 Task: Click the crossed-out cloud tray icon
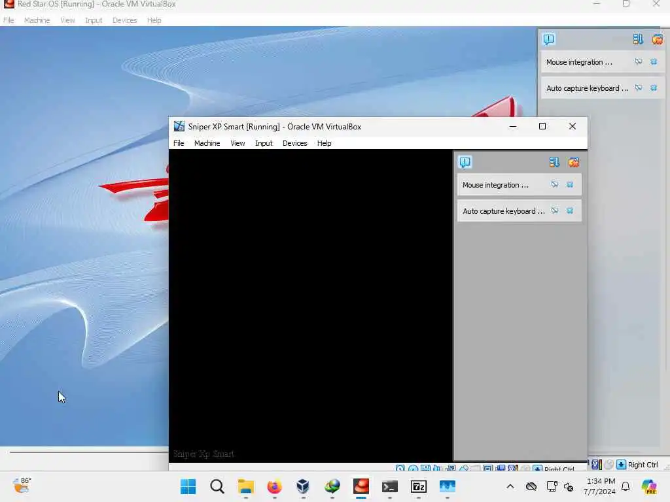point(531,486)
